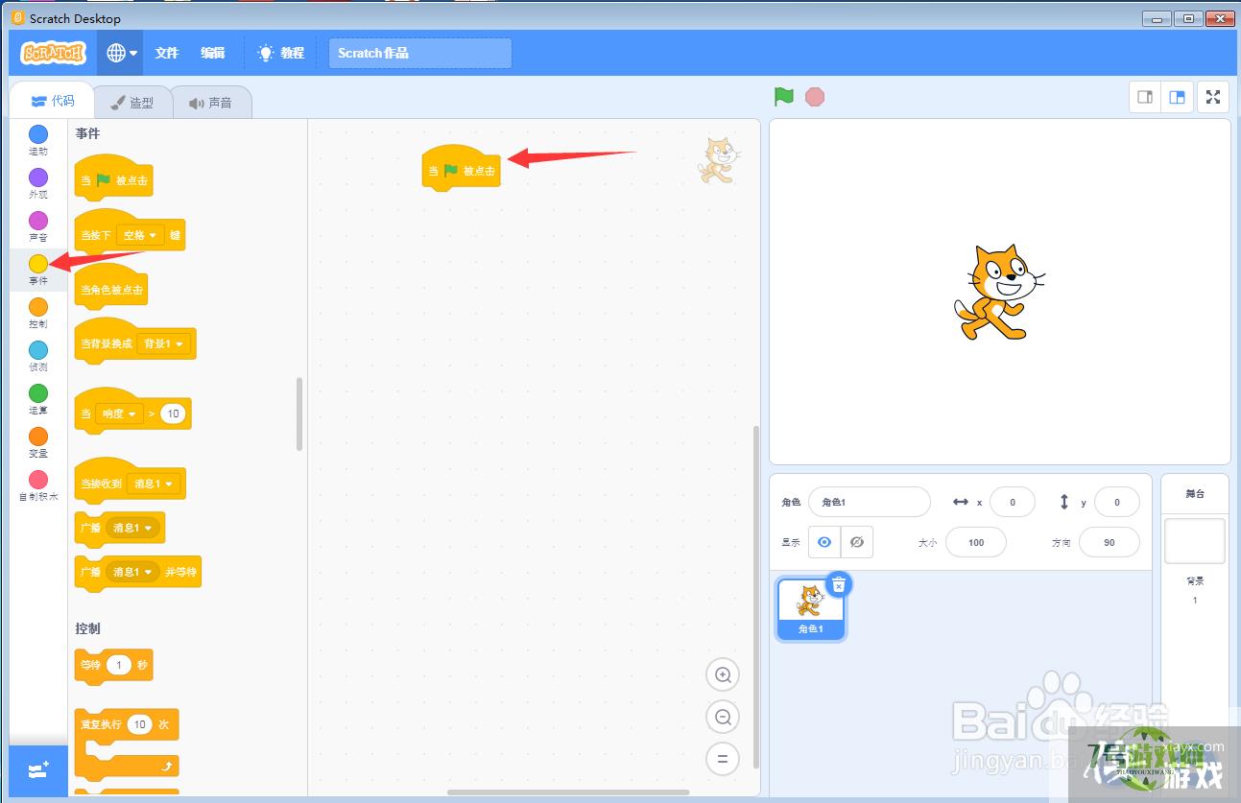
Task: Click the sprite name field 角色1
Action: 870,502
